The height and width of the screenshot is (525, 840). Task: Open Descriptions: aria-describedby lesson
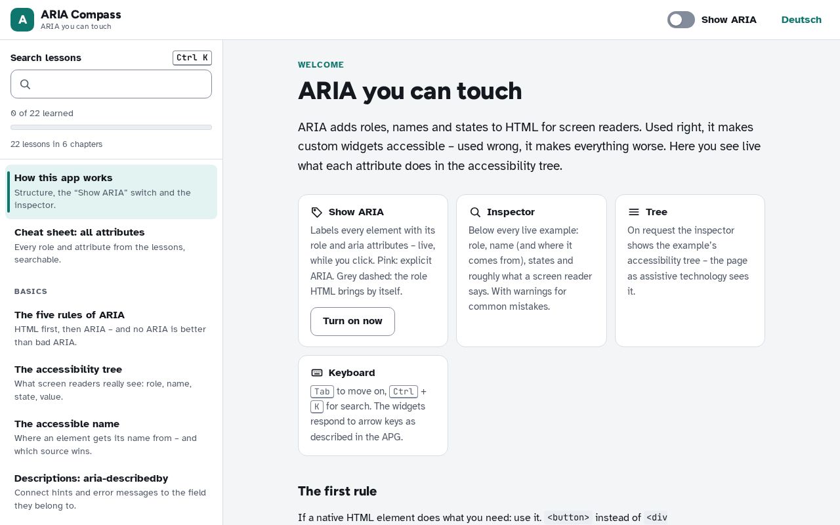(x=112, y=492)
